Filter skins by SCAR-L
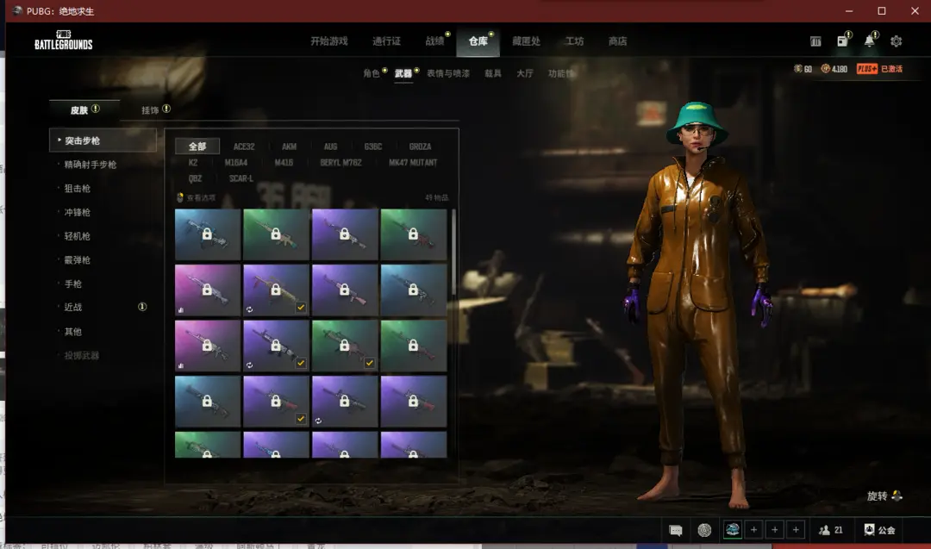Screen dimensions: 931x549 point(241,178)
